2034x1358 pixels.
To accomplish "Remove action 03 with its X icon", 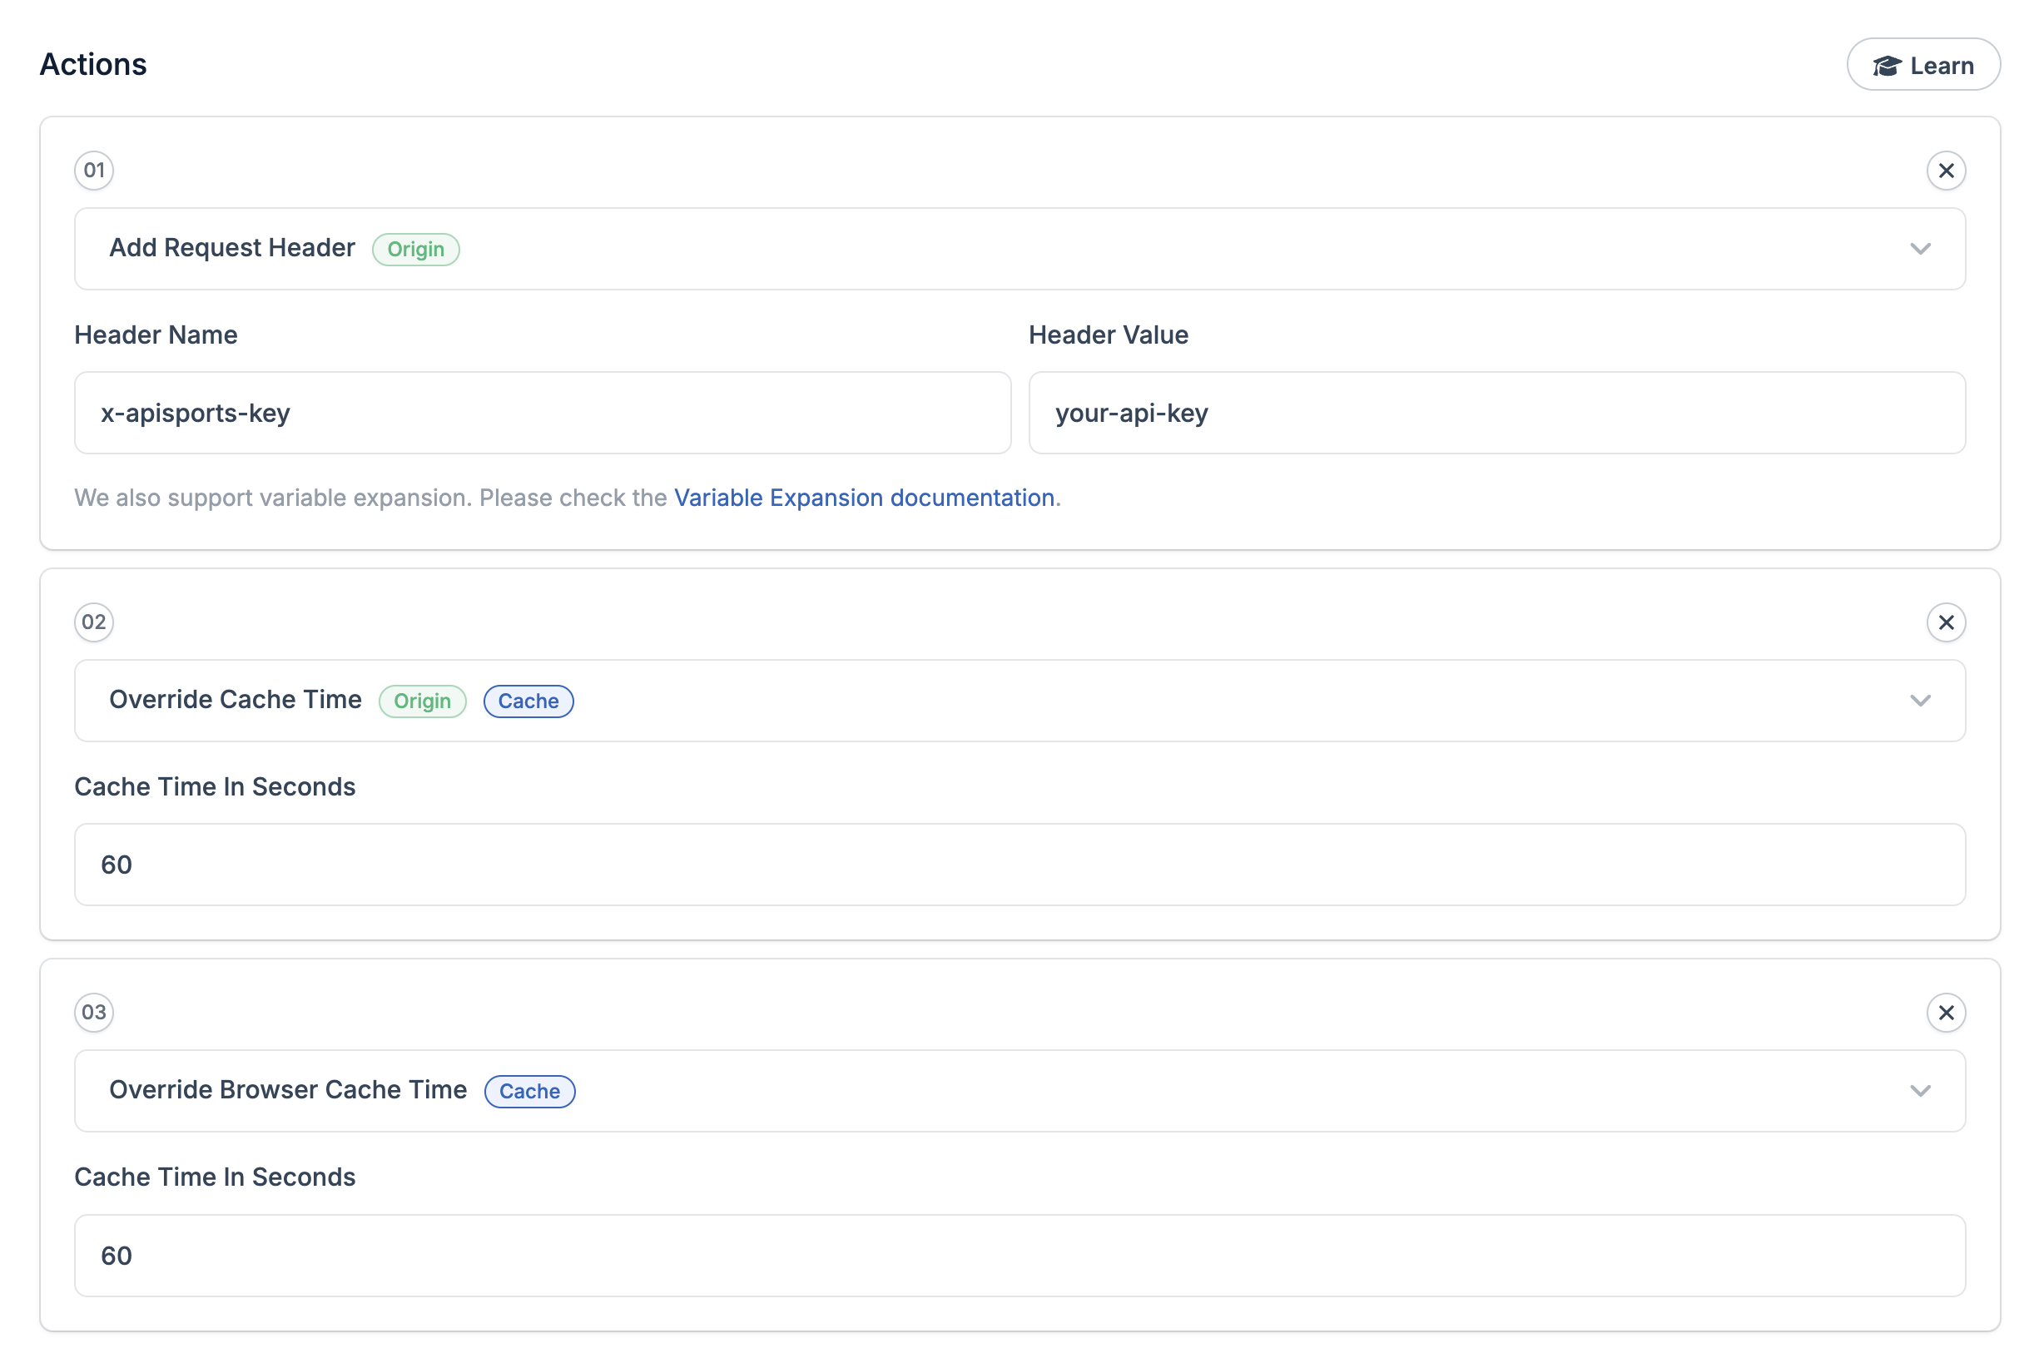I will pos(1946,1013).
